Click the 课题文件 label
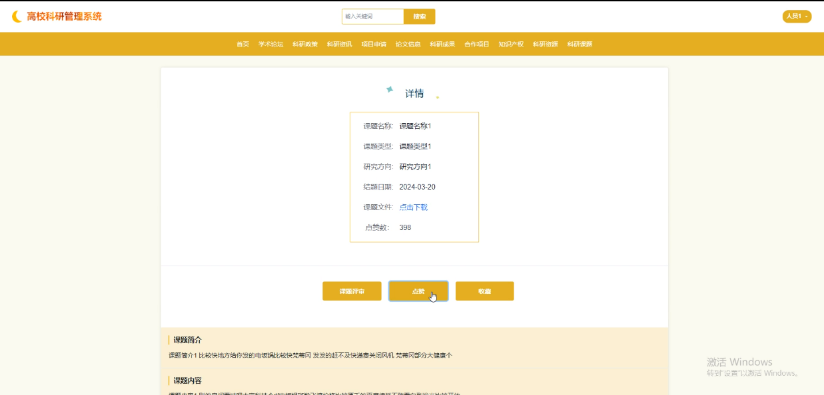824x395 pixels. pyautogui.click(x=378, y=207)
